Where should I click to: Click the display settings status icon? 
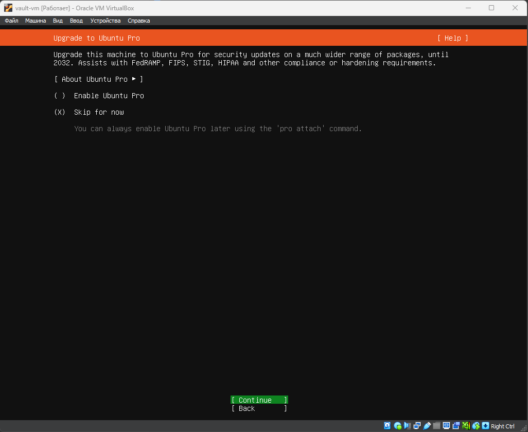pyautogui.click(x=447, y=426)
